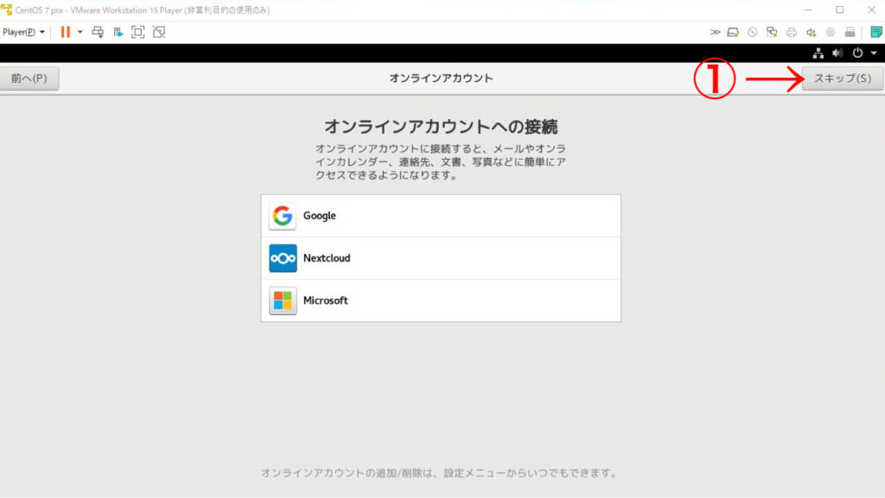Click the GNOME power icon
Image resolution: width=885 pixels, height=498 pixels.
click(857, 53)
